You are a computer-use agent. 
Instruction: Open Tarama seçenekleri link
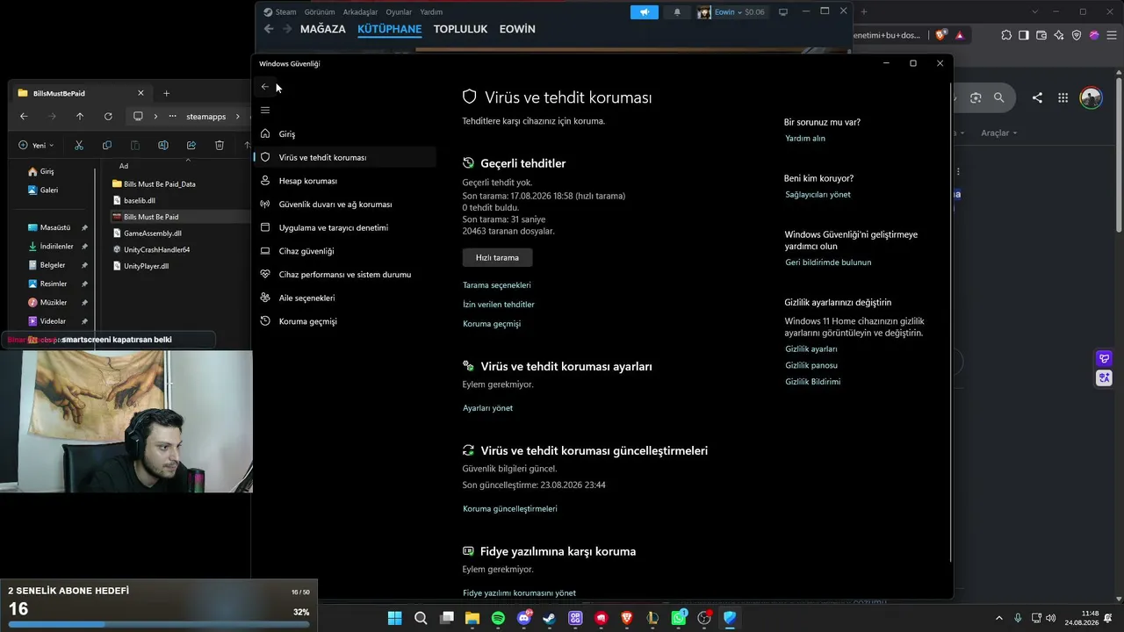497,285
